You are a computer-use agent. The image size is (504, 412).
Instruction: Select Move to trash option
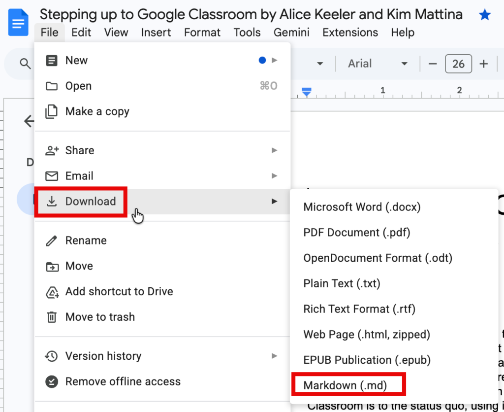[x=100, y=317]
